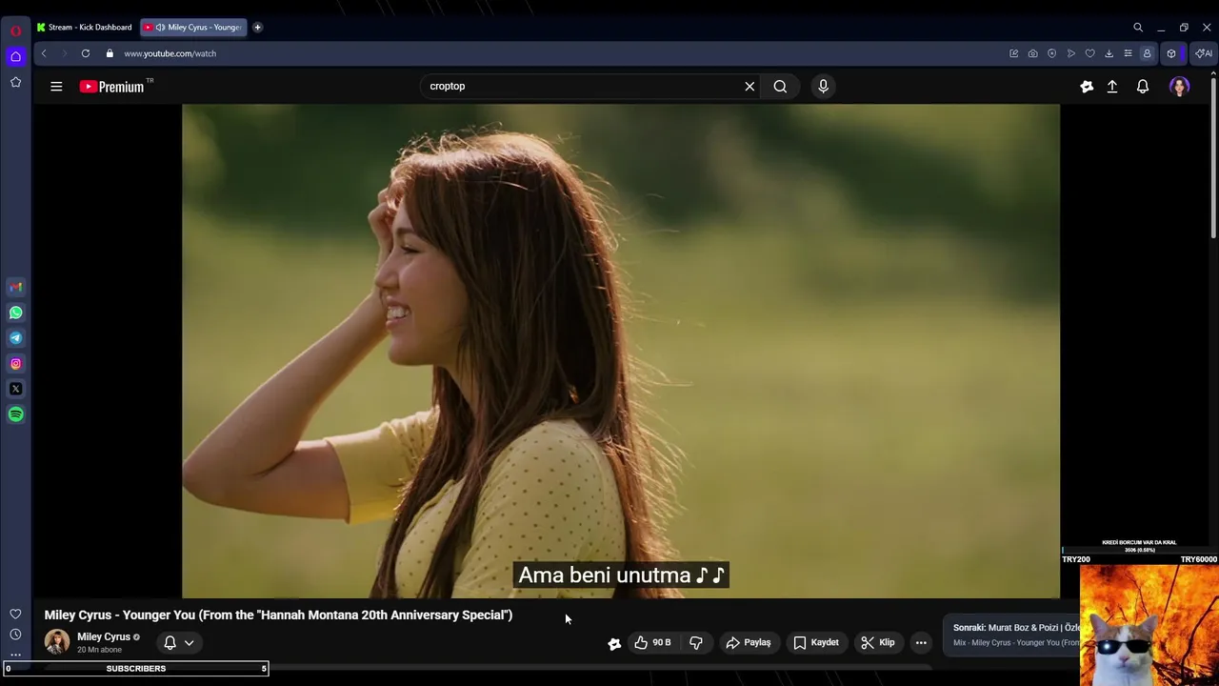
Task: Open Spotify in the sidebar
Action: point(15,414)
